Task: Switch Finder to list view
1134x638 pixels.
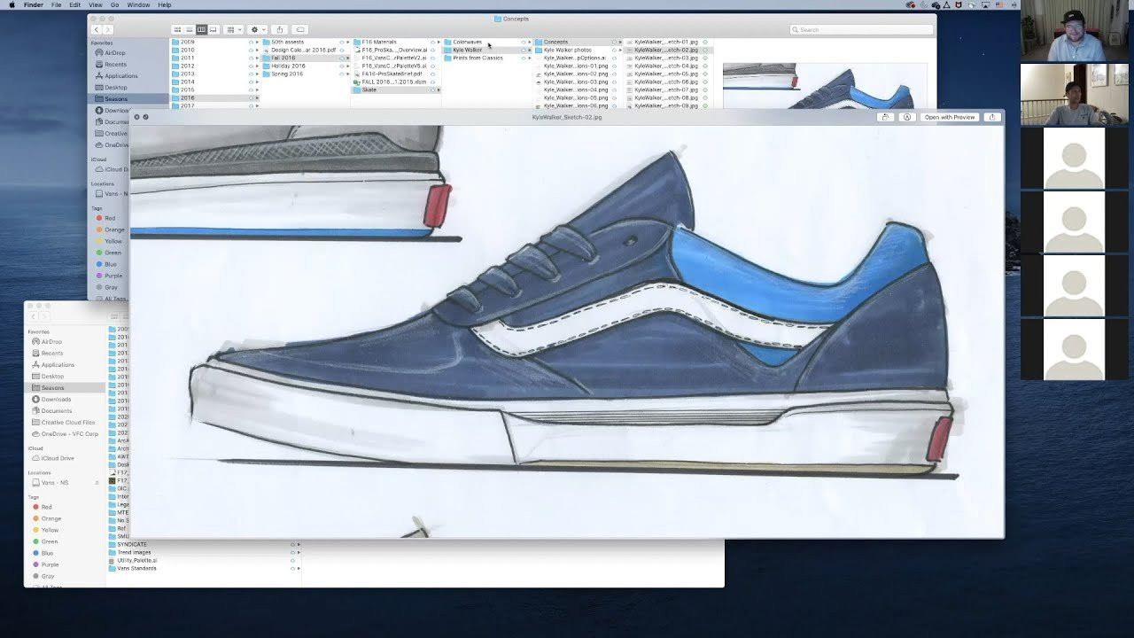Action: coord(190,29)
